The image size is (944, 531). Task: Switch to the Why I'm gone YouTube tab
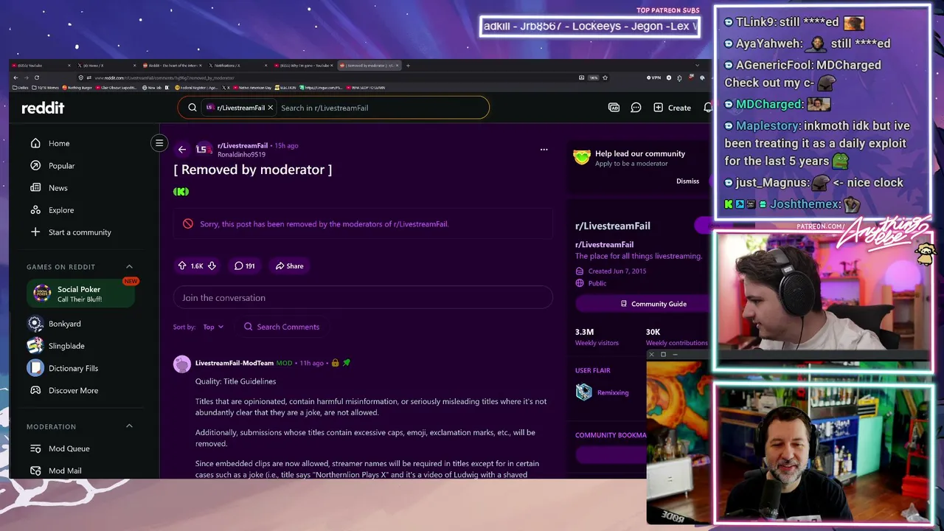coord(305,66)
